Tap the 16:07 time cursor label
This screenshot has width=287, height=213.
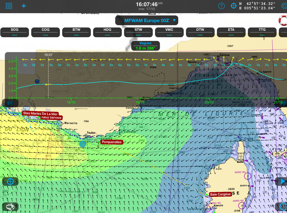[x=48, y=55]
